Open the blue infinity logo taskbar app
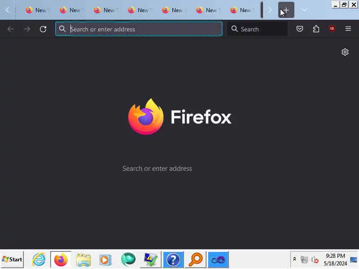Image resolution: width=359 pixels, height=269 pixels. (x=218, y=260)
